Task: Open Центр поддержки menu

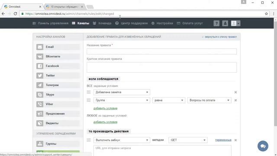Action: click(x=132, y=23)
